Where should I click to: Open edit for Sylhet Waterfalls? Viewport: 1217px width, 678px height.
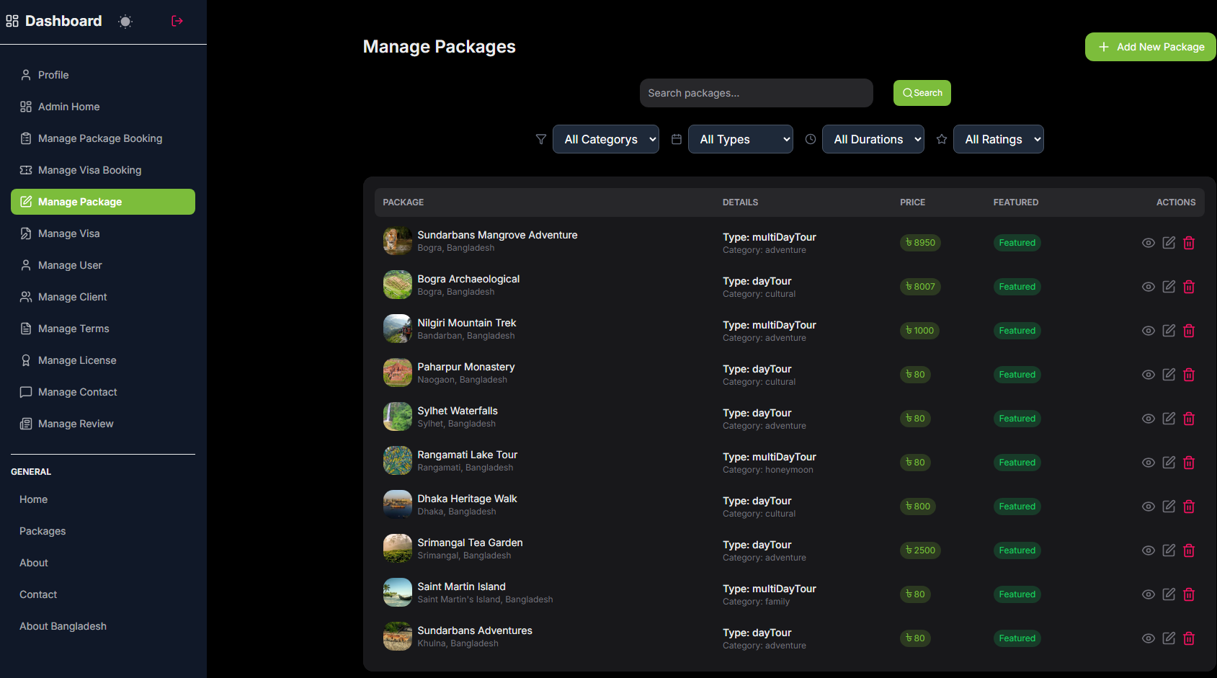tap(1169, 419)
